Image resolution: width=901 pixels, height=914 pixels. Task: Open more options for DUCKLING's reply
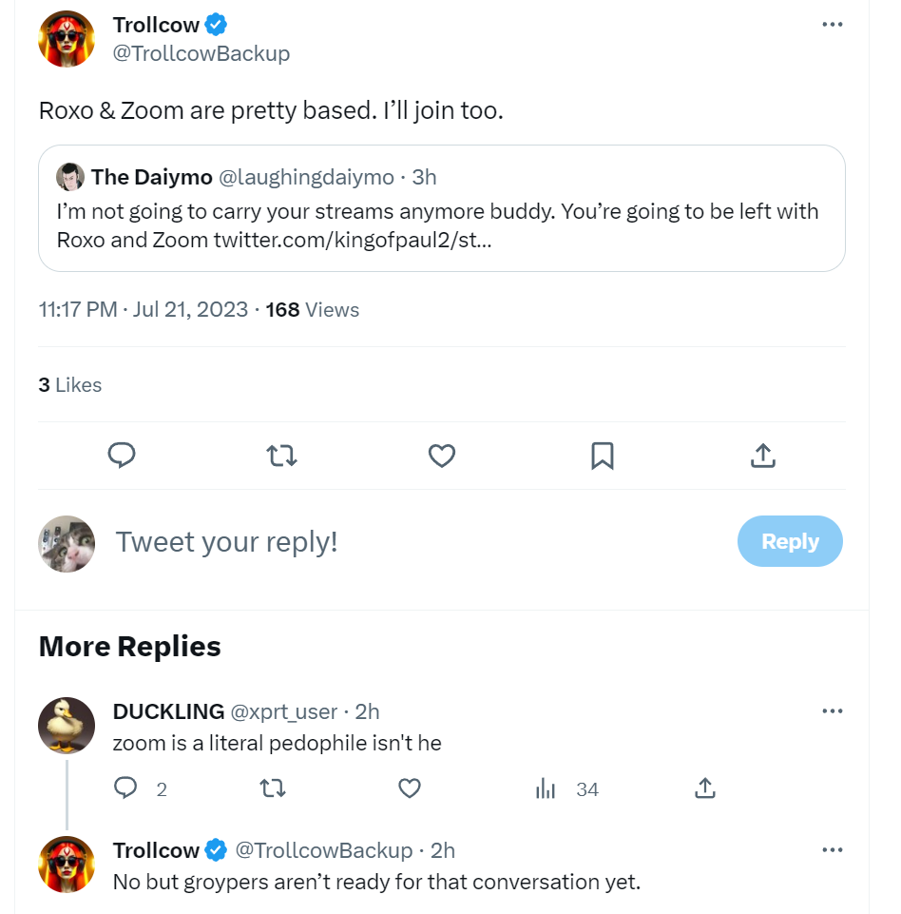pos(833,711)
